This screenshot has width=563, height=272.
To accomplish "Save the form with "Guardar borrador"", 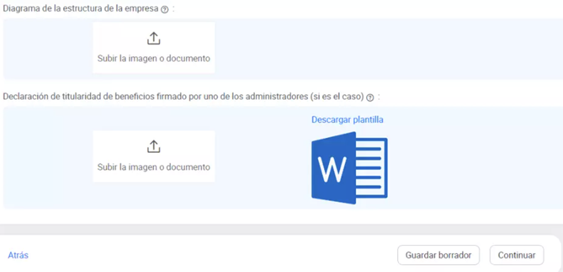I will pos(438,255).
